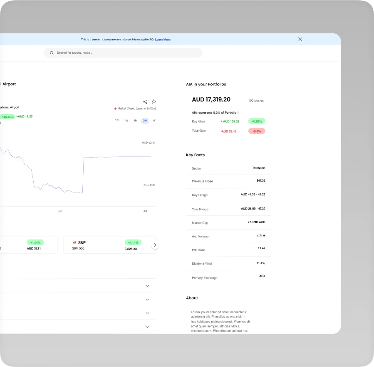The image size is (374, 367).
Task: Click the 100 shares label
Action: [256, 100]
